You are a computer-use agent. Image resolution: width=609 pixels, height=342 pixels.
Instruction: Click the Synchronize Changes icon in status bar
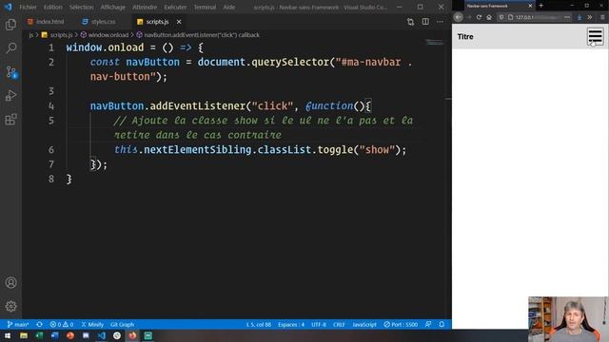(x=39, y=325)
